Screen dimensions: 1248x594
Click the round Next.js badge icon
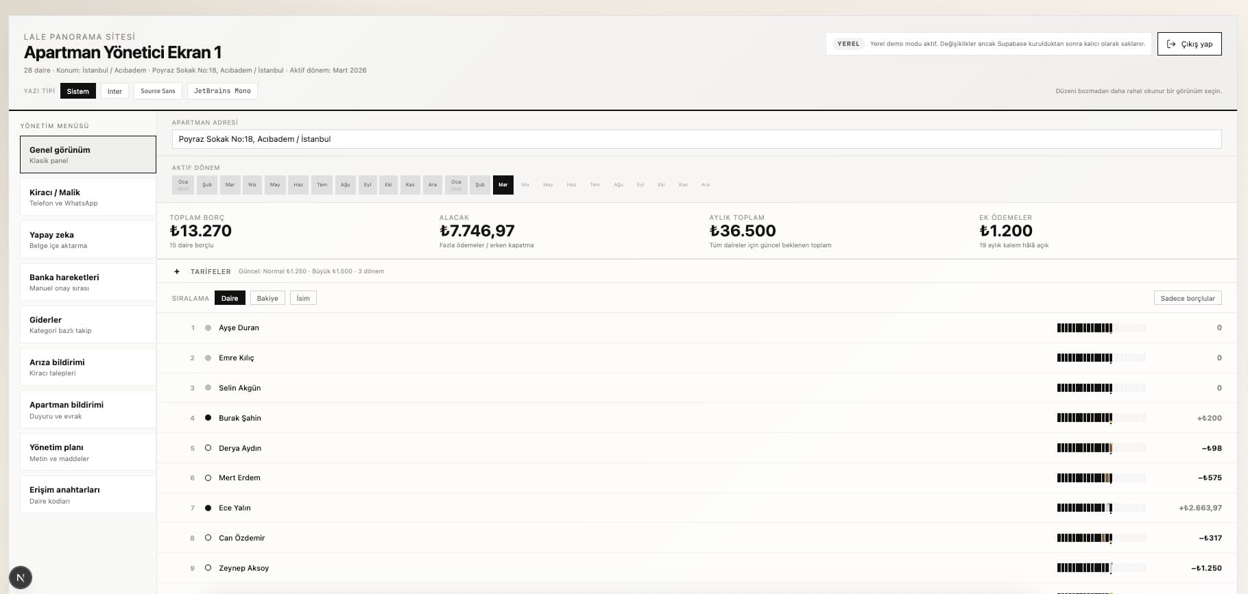21,578
